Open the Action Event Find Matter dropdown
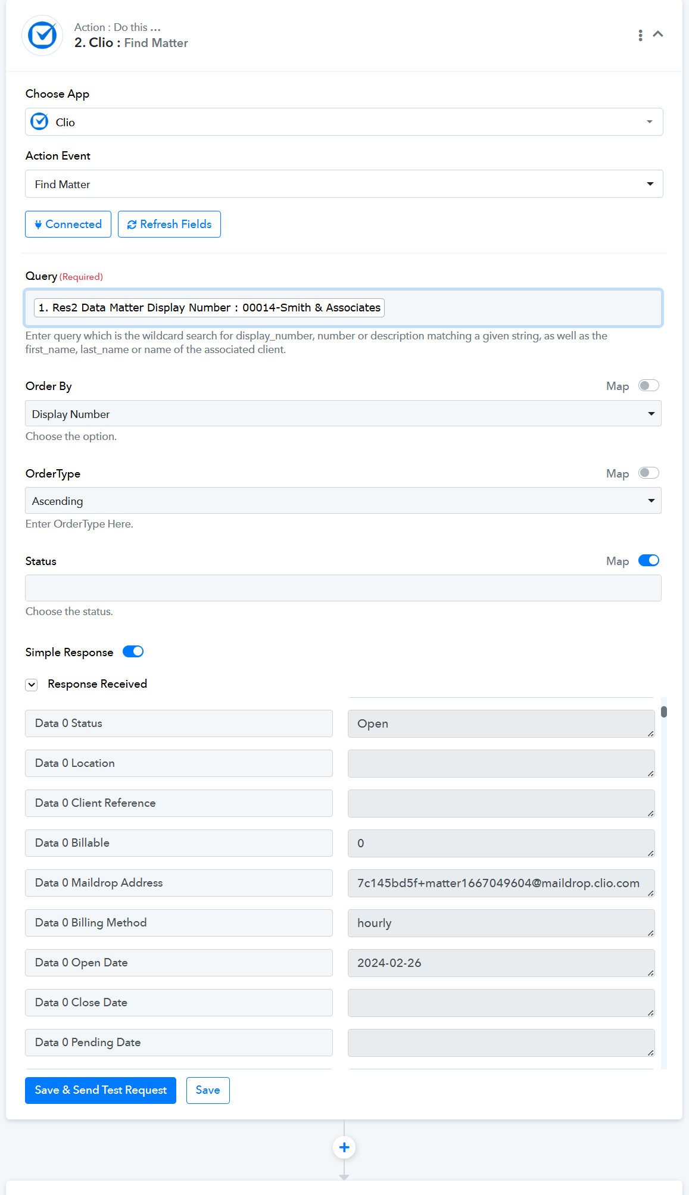 [x=344, y=184]
